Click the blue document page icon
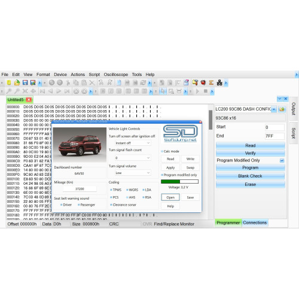The image size is (299, 299). click(x=119, y=83)
